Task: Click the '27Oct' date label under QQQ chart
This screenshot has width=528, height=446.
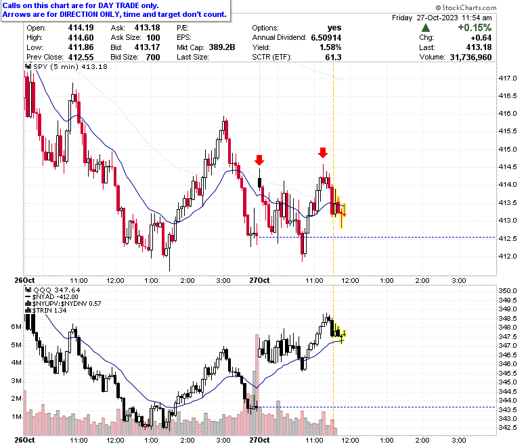Action: coord(259,440)
